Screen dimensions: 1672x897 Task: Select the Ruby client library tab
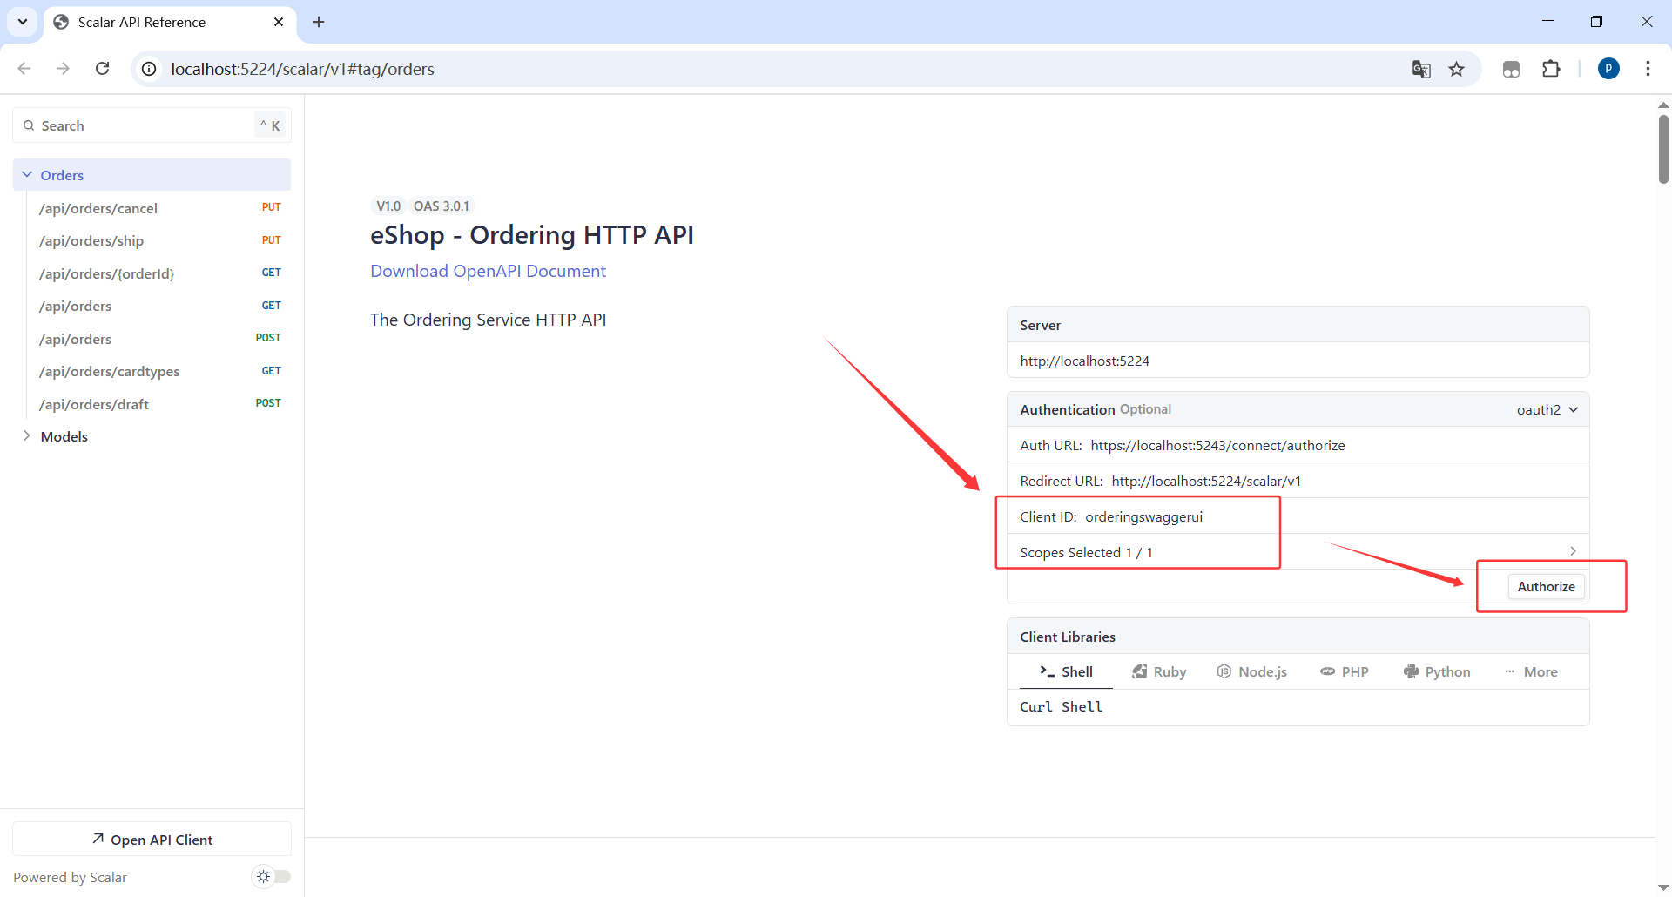[1159, 671]
